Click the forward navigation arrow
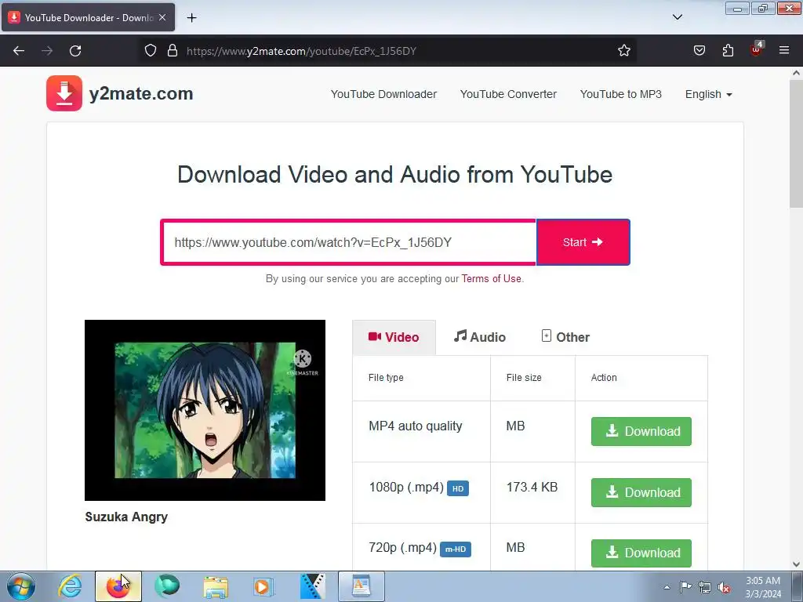The width and height of the screenshot is (803, 602). tap(47, 51)
